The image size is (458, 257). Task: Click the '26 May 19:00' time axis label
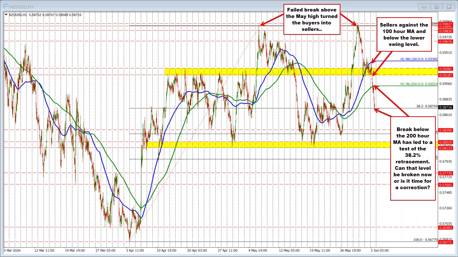click(x=351, y=250)
